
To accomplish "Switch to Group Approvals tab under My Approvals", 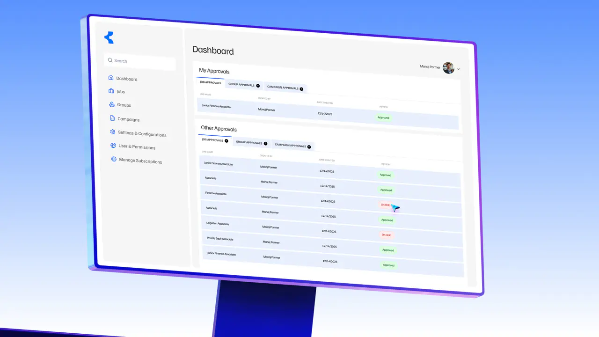I will (x=244, y=85).
